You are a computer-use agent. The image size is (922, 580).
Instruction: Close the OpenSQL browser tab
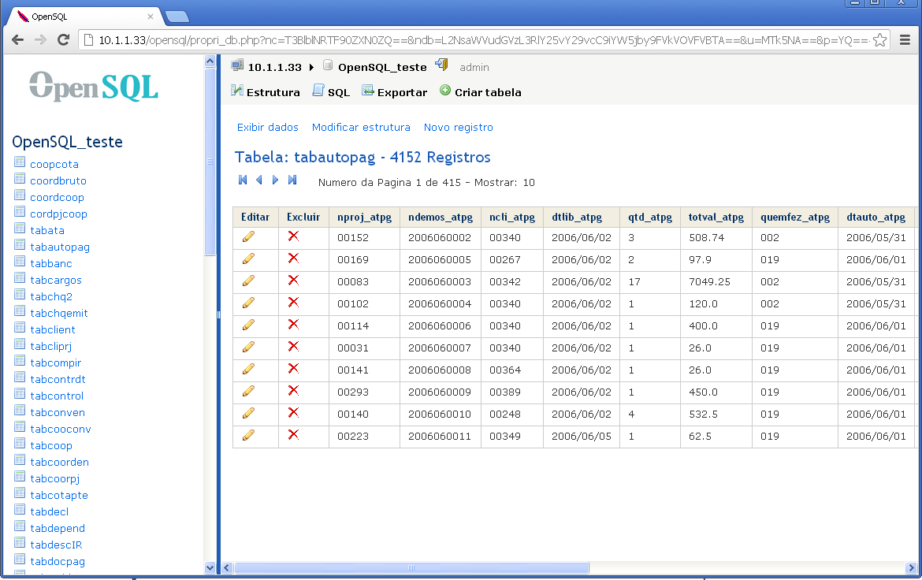[151, 17]
